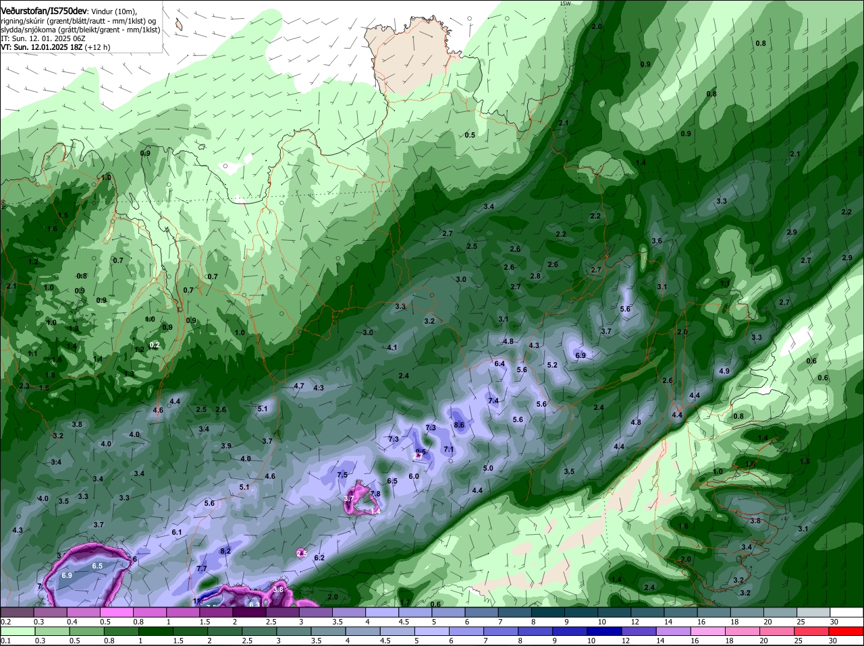Click the white swatch ending the snow legend
The height and width of the screenshot is (646, 864).
[847, 612]
